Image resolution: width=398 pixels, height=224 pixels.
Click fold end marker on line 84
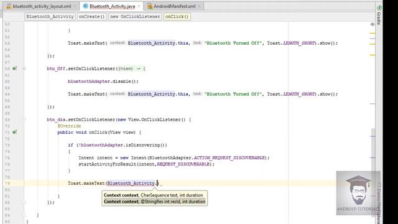coord(24,215)
